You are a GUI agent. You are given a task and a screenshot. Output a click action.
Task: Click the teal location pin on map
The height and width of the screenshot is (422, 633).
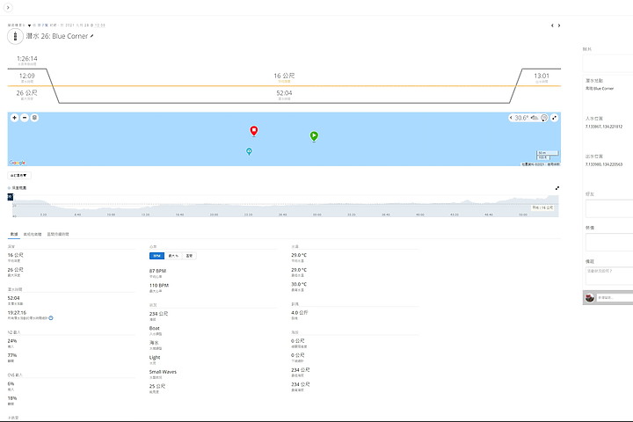(x=249, y=151)
